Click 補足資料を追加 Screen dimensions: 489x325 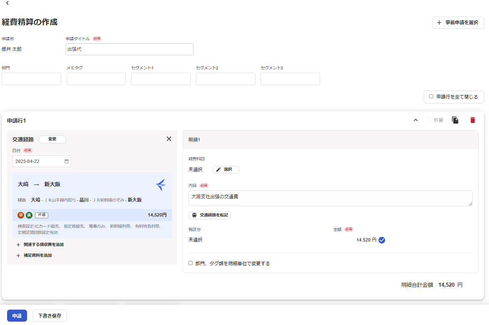(x=34, y=255)
